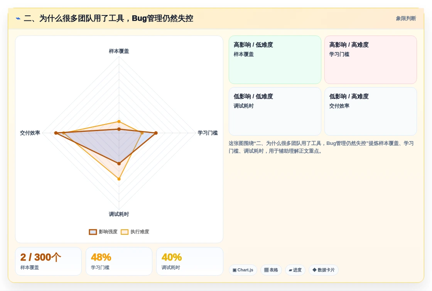This screenshot has width=432, height=291.
Task: Click 学习门槛 text in the pink quadrant card
Action: click(x=339, y=54)
